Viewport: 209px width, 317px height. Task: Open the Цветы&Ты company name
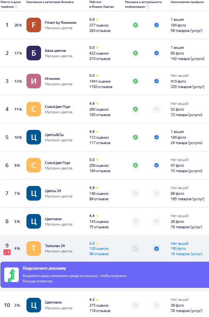click(x=54, y=135)
